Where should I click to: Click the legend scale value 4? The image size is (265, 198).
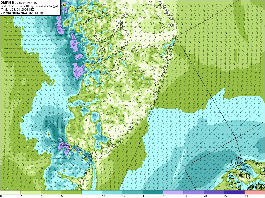click(42, 196)
